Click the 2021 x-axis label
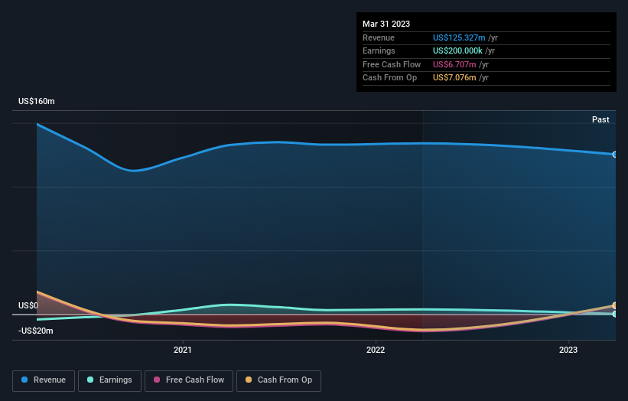The height and width of the screenshot is (401, 628). (183, 350)
